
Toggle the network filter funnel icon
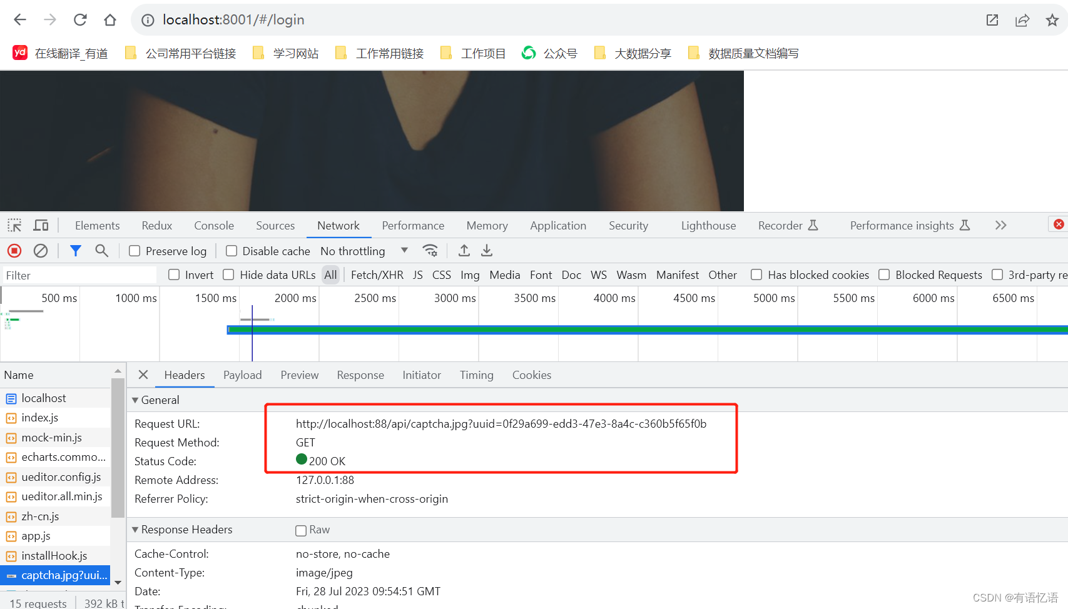[76, 251]
